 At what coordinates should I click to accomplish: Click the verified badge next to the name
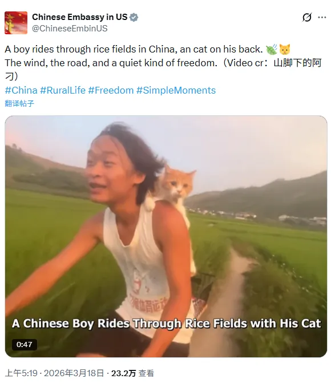click(x=134, y=17)
